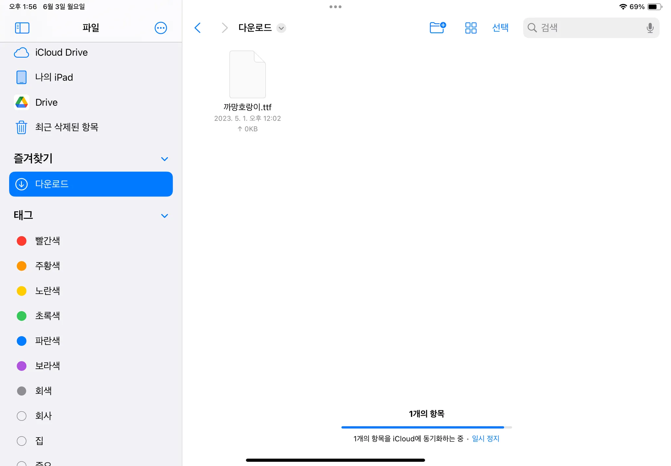Select the 회사 tag circle
The height and width of the screenshot is (466, 671).
click(x=22, y=416)
